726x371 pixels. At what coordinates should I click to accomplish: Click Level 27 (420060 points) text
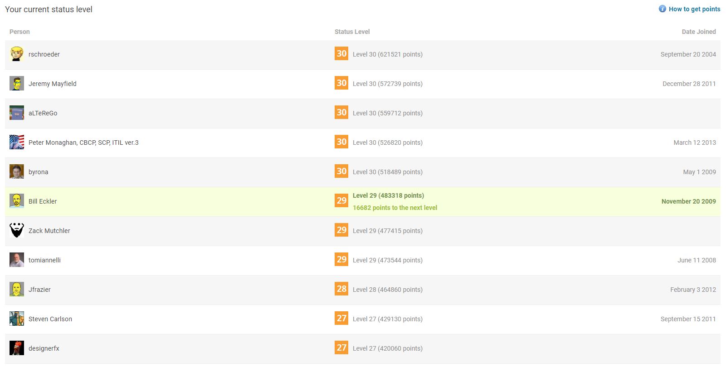(x=388, y=348)
